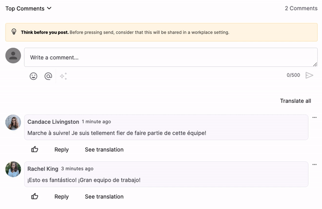See translation of Candace Livingston's comment
This screenshot has width=322, height=209.
[x=104, y=150]
